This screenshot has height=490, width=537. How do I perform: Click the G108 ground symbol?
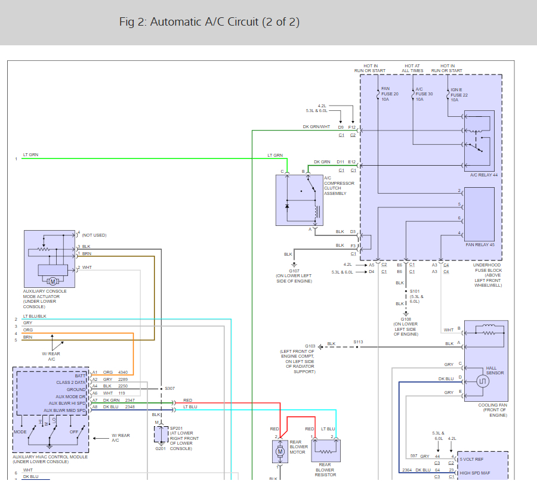(406, 313)
